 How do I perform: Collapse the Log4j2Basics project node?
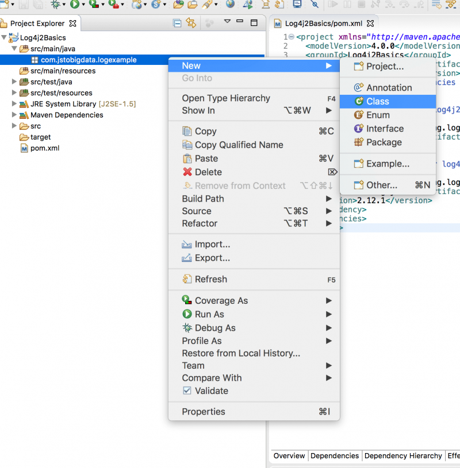point(5,37)
